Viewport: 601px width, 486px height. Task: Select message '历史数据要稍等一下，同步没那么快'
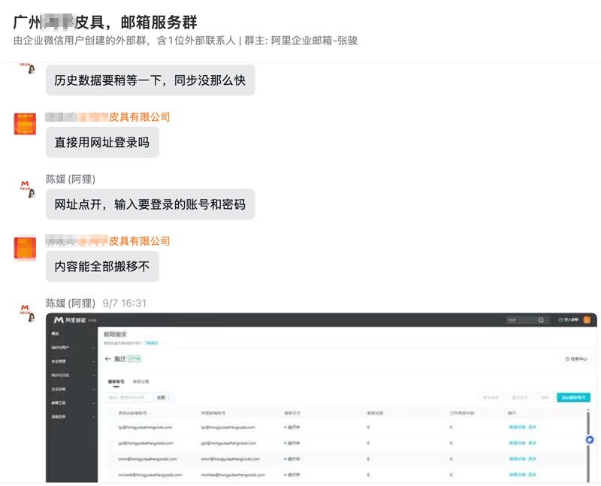150,80
